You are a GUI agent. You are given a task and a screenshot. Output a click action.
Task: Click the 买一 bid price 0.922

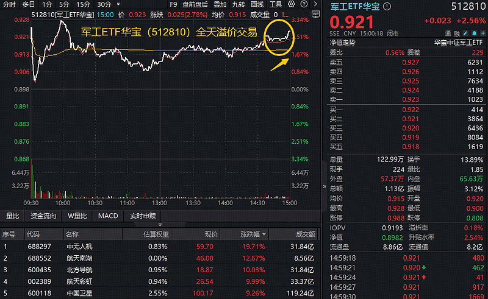point(411,110)
